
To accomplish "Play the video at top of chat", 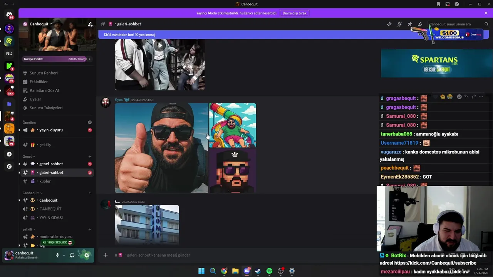I will point(159,45).
